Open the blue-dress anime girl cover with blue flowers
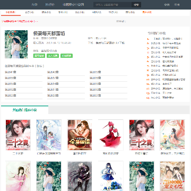 point(111,176)
